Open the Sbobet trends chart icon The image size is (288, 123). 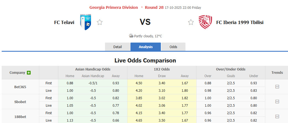pyautogui.click(x=277, y=101)
